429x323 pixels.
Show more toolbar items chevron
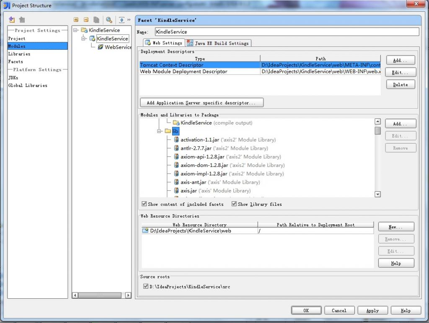[x=129, y=20]
